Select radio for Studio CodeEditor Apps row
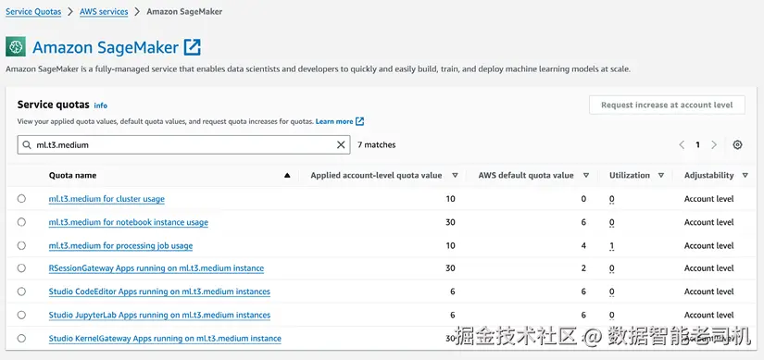Image resolution: width=764 pixels, height=360 pixels. [21, 292]
